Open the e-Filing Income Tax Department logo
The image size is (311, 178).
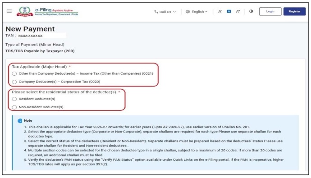(x=47, y=11)
